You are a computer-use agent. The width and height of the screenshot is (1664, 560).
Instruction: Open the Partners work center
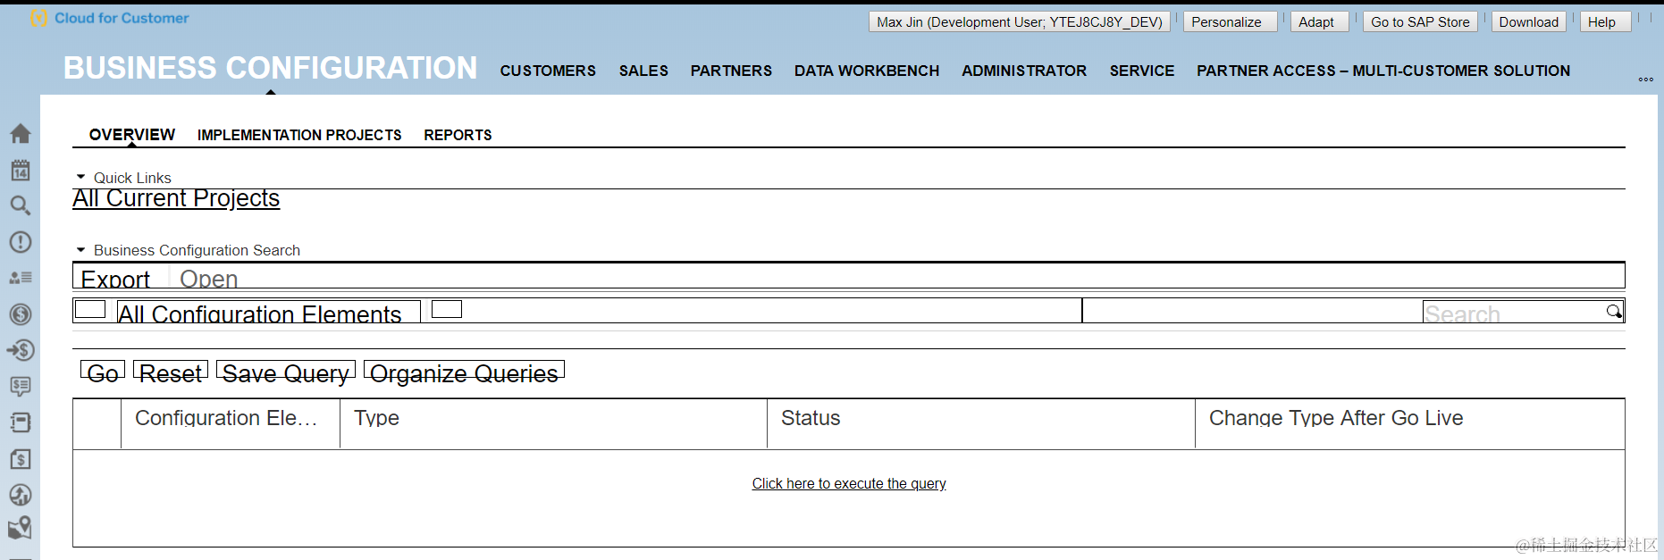click(x=731, y=71)
